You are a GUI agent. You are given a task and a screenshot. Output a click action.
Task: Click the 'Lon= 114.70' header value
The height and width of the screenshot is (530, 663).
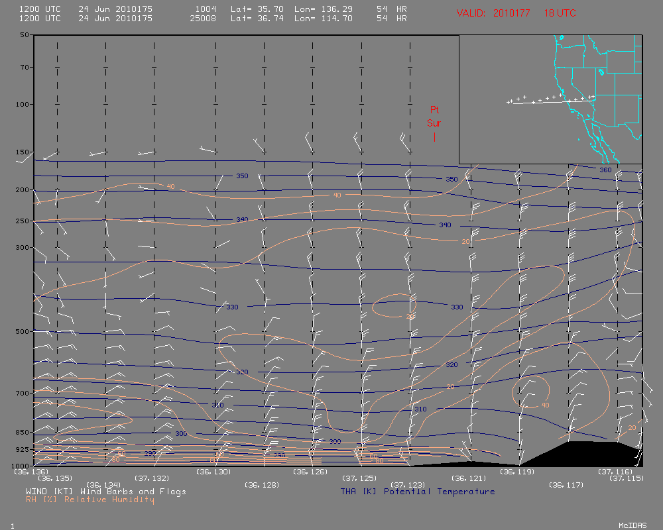point(324,19)
